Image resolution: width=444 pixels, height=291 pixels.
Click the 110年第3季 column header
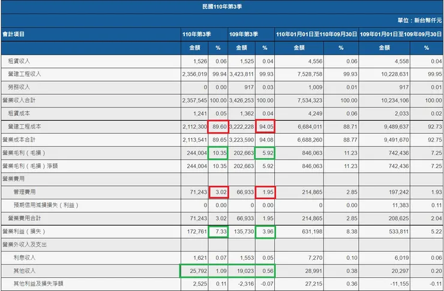click(x=197, y=34)
